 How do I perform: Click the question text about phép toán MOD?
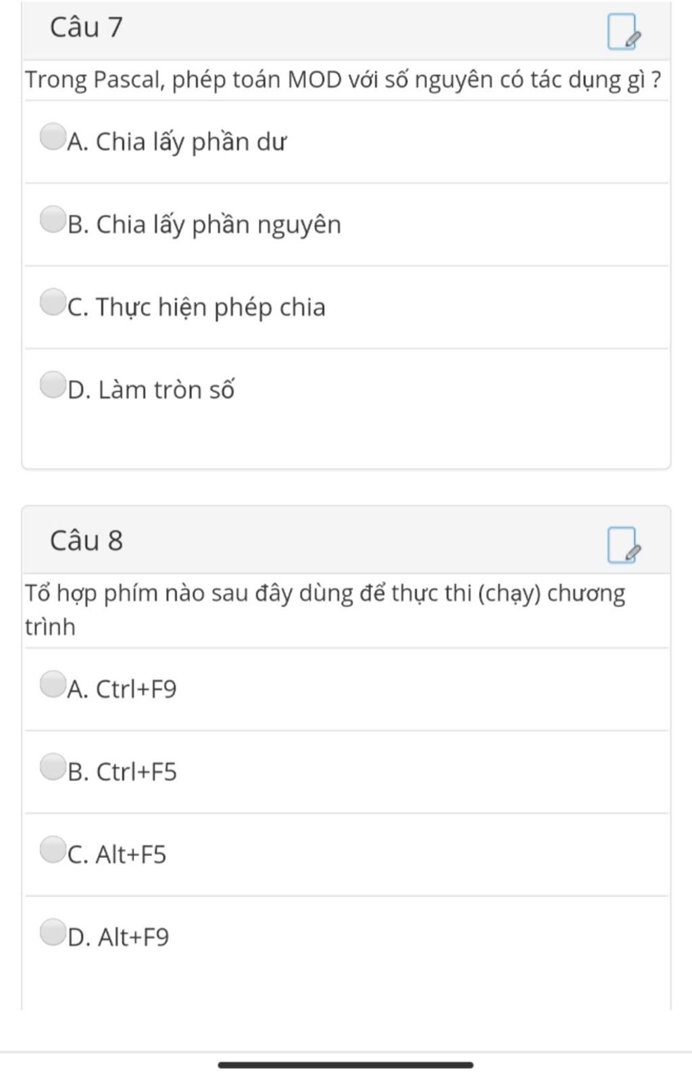(343, 80)
